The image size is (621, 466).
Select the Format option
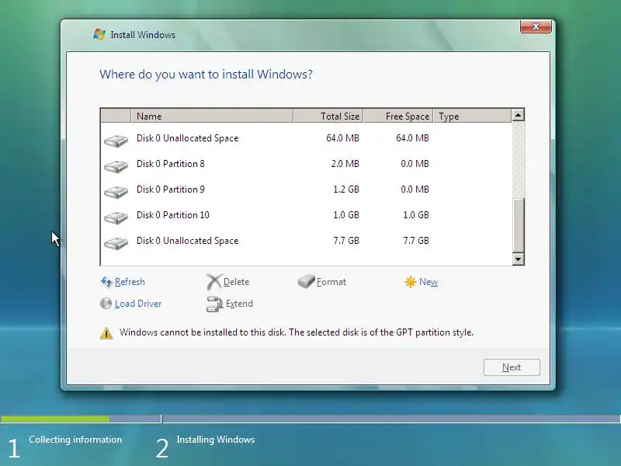(x=331, y=282)
